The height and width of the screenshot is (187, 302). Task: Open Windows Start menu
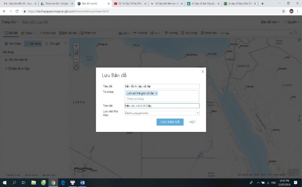(x=4, y=183)
